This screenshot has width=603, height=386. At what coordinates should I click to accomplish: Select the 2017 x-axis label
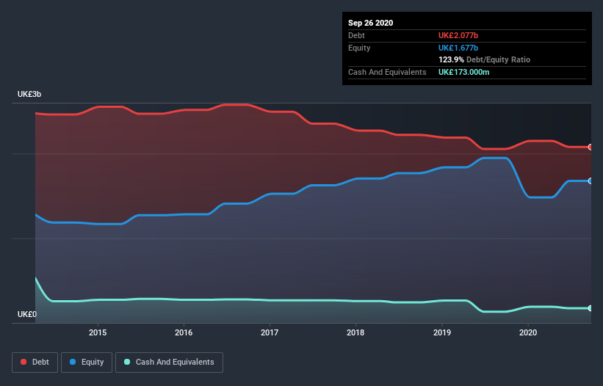click(270, 332)
